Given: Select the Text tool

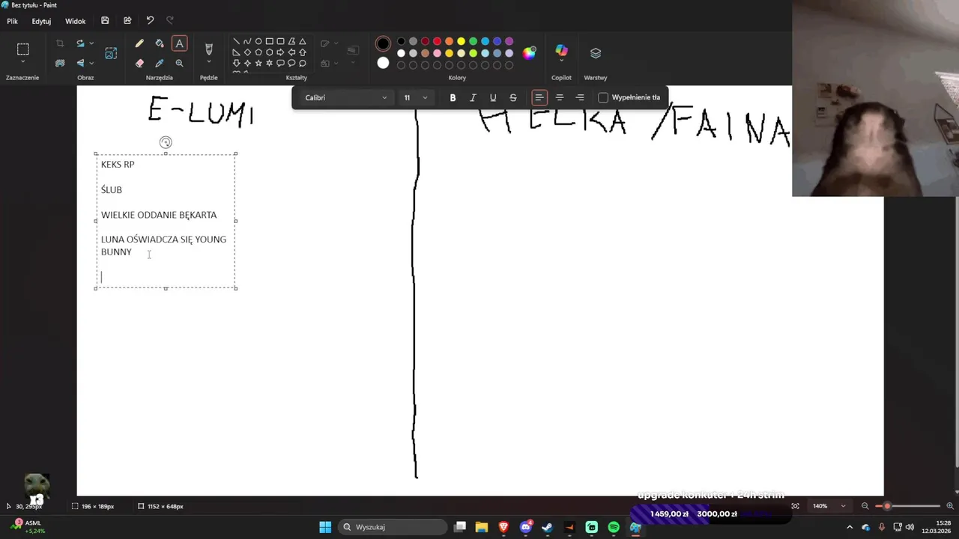Looking at the screenshot, I should click(x=179, y=43).
